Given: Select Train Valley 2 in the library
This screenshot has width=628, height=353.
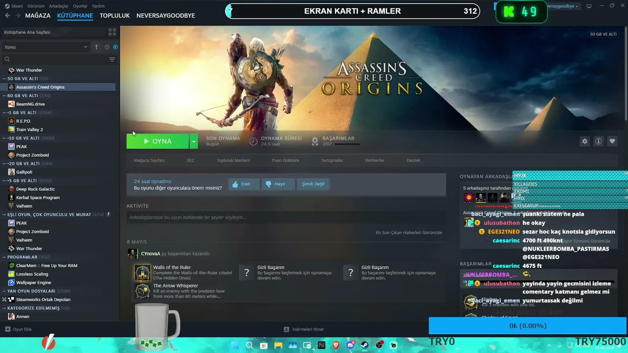Looking at the screenshot, I should (x=29, y=129).
